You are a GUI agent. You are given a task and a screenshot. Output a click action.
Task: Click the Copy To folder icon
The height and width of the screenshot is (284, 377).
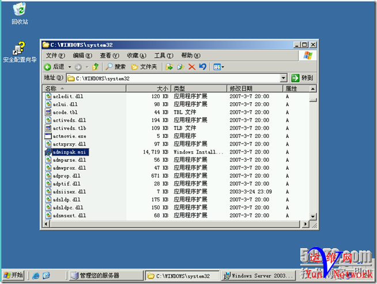click(180, 66)
